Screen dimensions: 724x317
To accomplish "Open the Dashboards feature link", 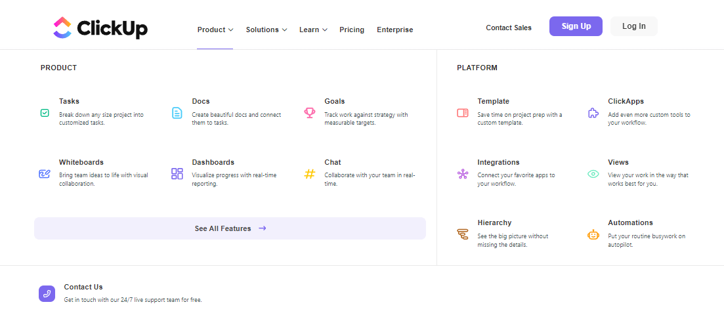I will (x=213, y=162).
